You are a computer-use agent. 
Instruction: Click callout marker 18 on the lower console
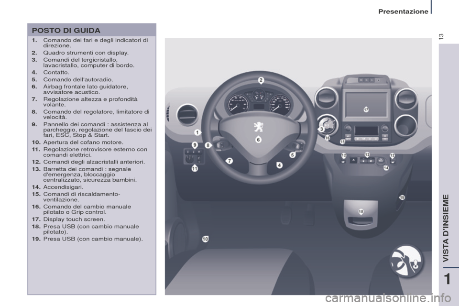[x=361, y=211]
